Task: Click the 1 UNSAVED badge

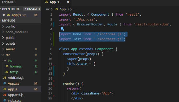Action: click(x=32, y=9)
